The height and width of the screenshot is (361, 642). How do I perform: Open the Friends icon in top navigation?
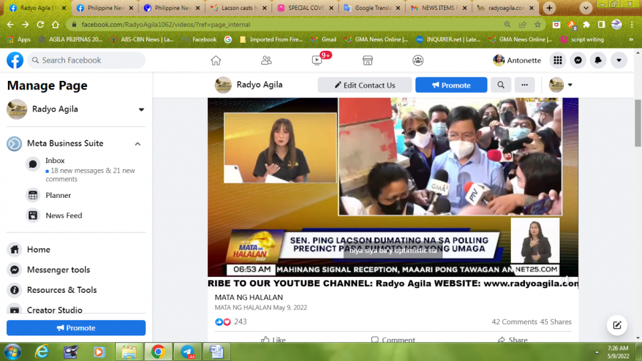pyautogui.click(x=266, y=60)
